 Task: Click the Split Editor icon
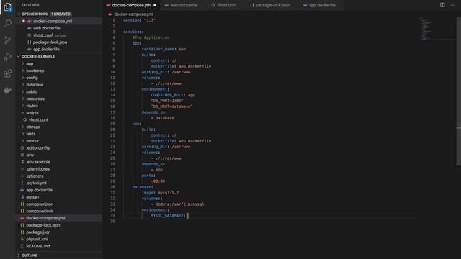442,5
